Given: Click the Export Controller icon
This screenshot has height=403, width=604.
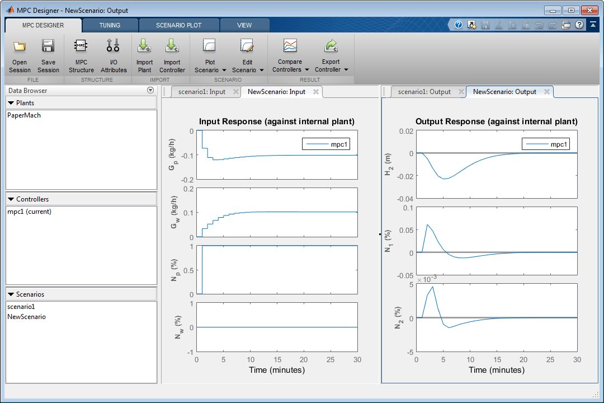Looking at the screenshot, I should (331, 45).
